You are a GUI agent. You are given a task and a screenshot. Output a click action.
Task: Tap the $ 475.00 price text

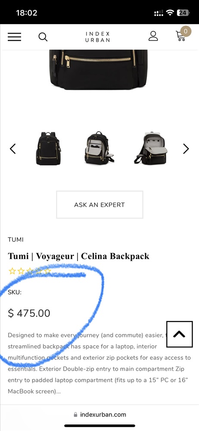coord(29,313)
